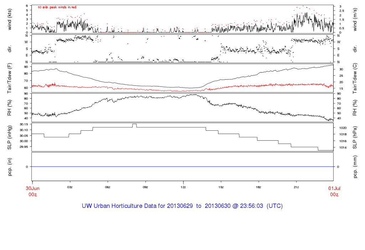Click the "03z" time tick label
This screenshot has height=250, width=365.
tap(70, 187)
